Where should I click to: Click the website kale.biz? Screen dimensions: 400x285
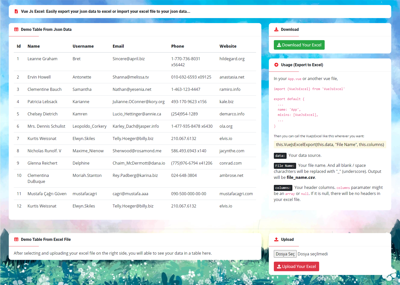point(227,102)
